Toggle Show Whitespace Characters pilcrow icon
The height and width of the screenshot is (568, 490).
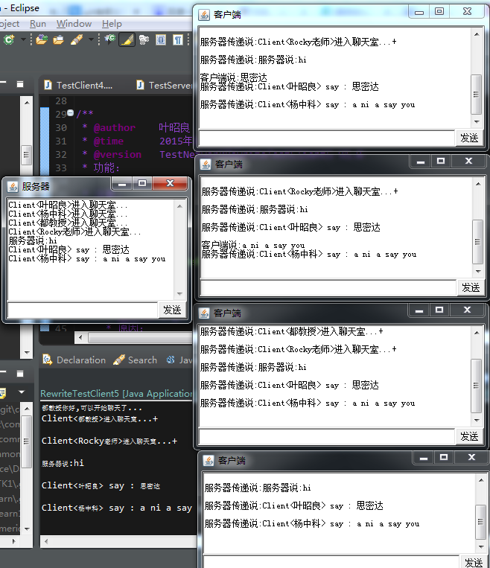click(178, 40)
